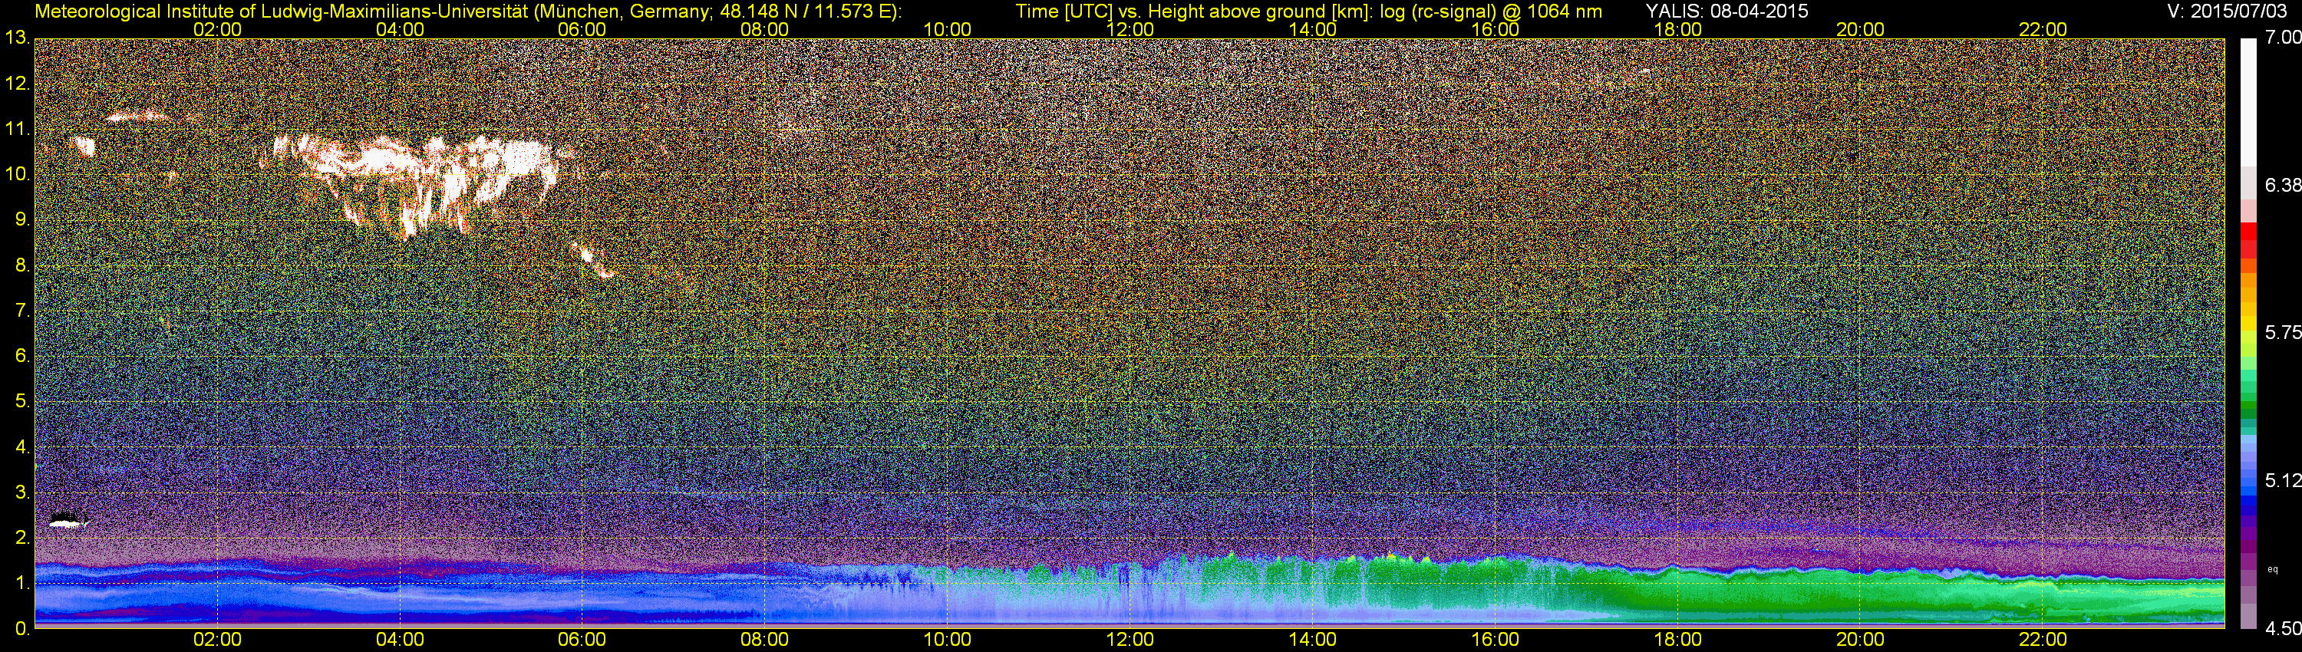Click the 5.12 value on the color scale
Screen dimensions: 2302x652
2282,480
